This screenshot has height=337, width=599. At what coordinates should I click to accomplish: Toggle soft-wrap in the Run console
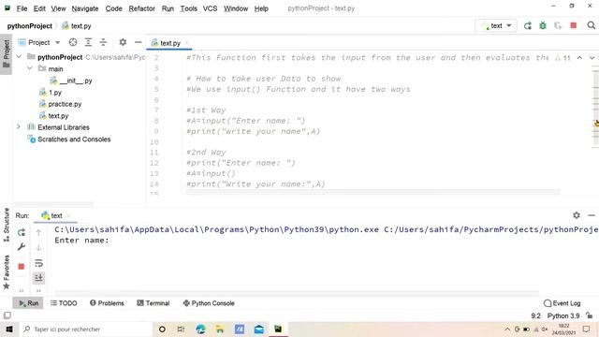pyautogui.click(x=38, y=263)
